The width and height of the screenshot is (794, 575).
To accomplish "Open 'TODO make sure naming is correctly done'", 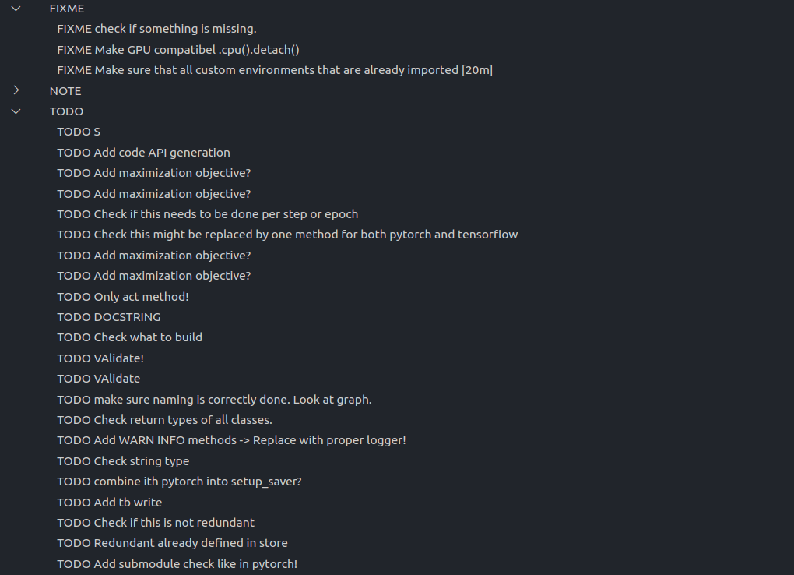I will pyautogui.click(x=214, y=400).
